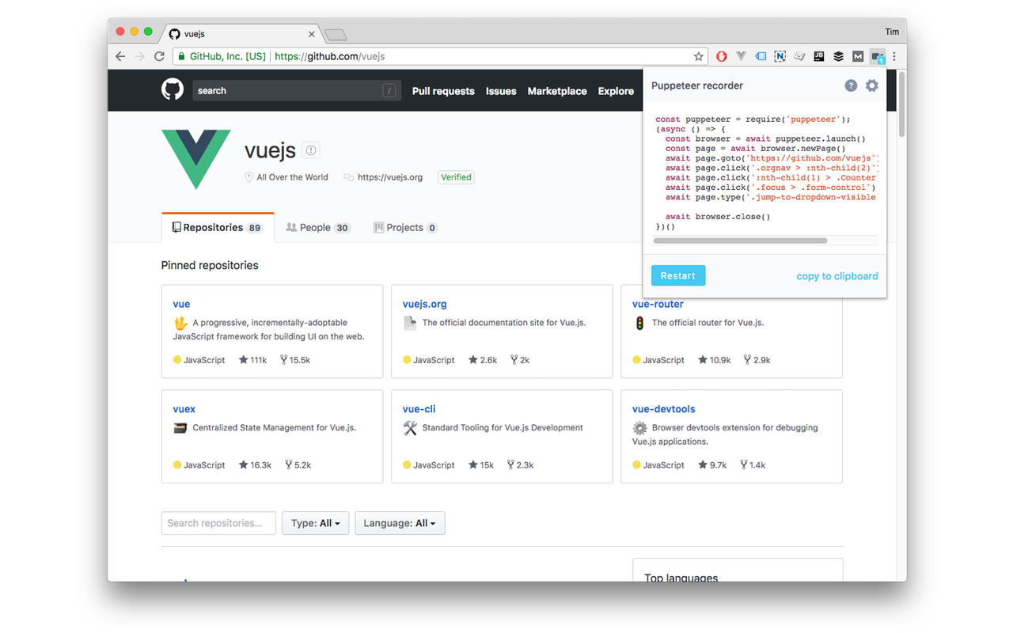Click the GitHub octocat logo
Image resolution: width=1013 pixels, height=633 pixels.
pos(173,89)
